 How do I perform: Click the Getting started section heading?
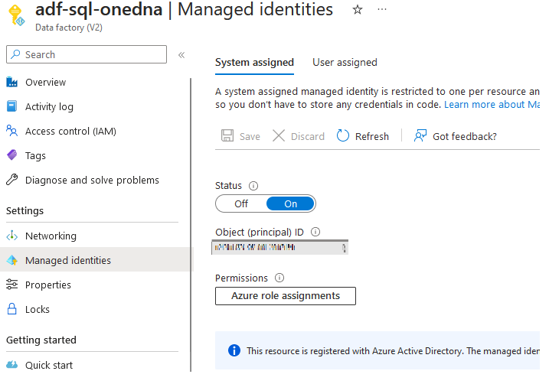(41, 340)
